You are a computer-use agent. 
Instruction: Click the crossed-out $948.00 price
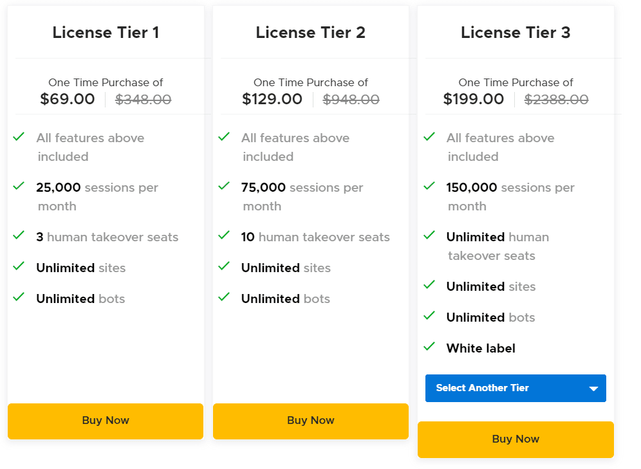[x=351, y=100]
